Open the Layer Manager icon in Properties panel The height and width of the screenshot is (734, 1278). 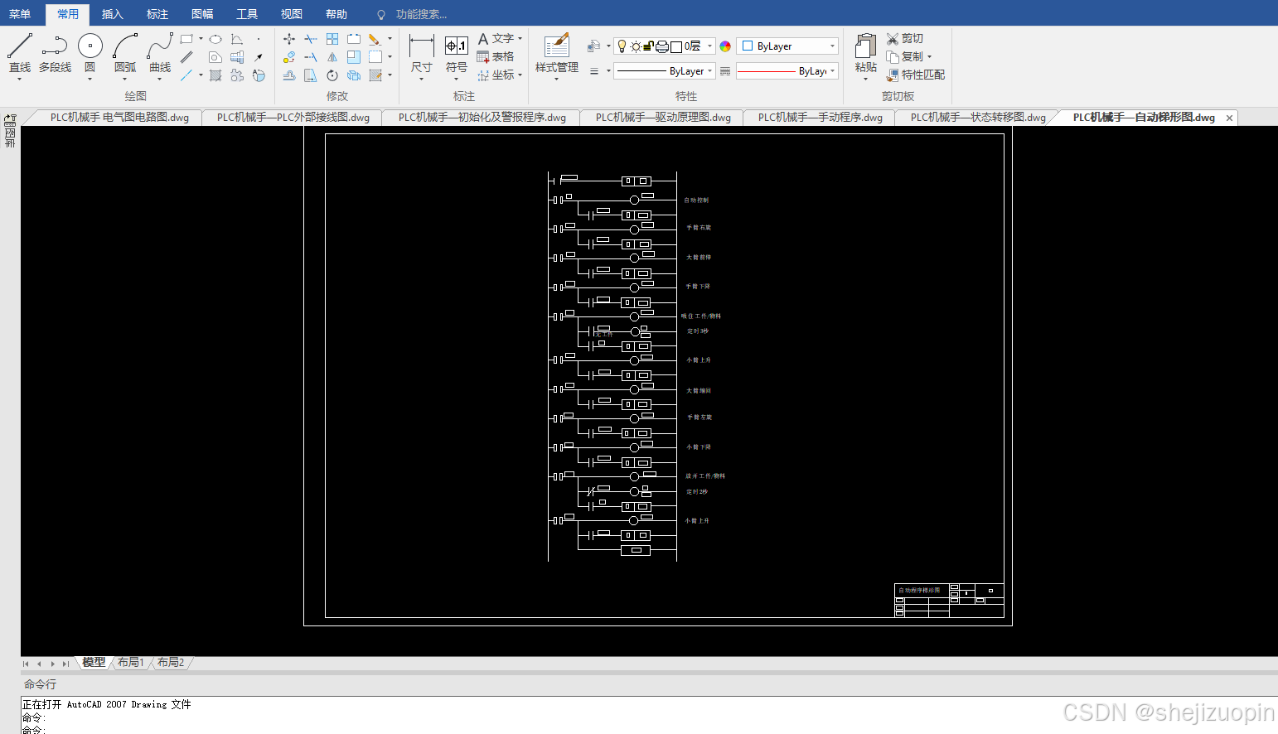click(593, 46)
